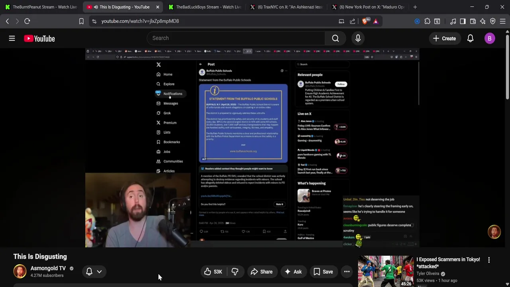Viewport: 510px width, 287px height.
Task: Switch to TheBurntPeanut Stream tab
Action: (x=41, y=7)
